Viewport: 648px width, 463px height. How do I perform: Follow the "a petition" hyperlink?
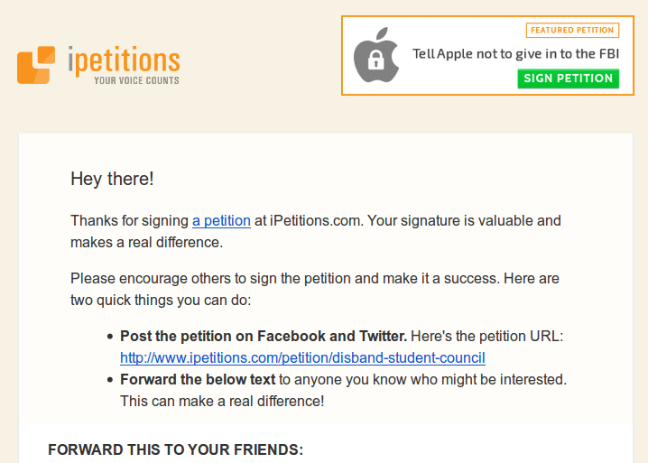pos(221,221)
